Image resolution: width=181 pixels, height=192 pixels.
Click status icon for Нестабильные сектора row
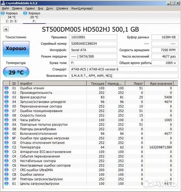6,161
